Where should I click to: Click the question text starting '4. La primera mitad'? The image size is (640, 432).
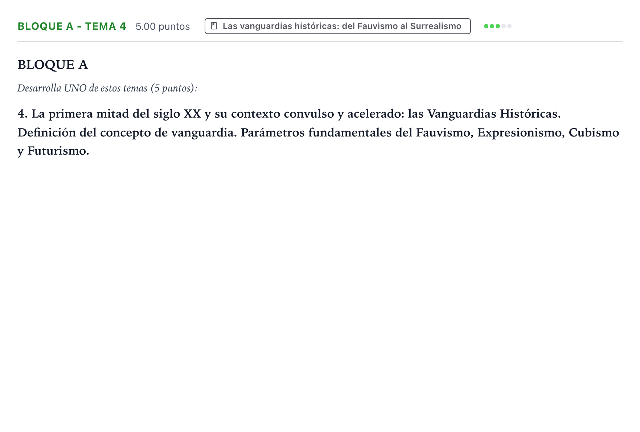coord(318,132)
